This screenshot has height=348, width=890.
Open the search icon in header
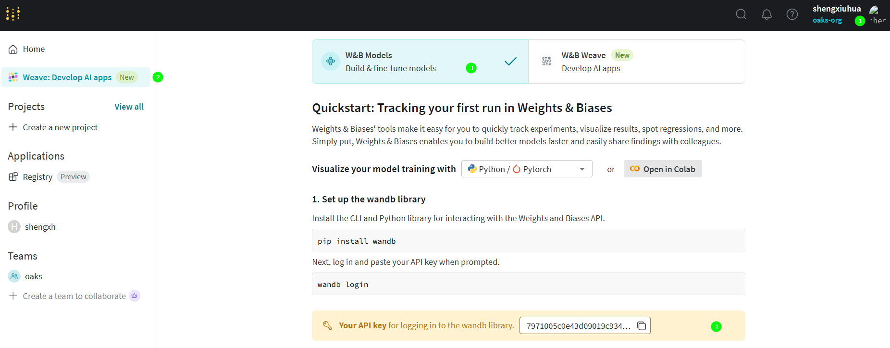pyautogui.click(x=741, y=14)
